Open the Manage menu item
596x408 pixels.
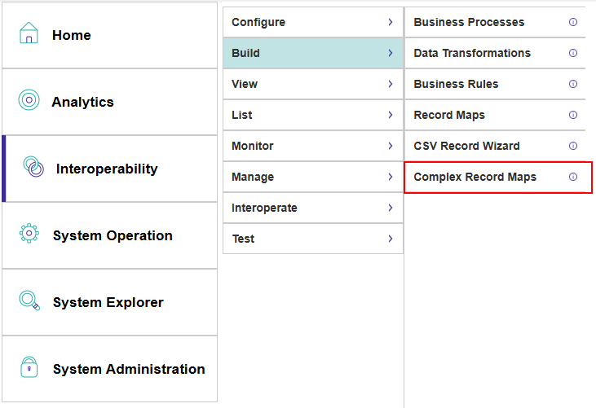point(253,177)
